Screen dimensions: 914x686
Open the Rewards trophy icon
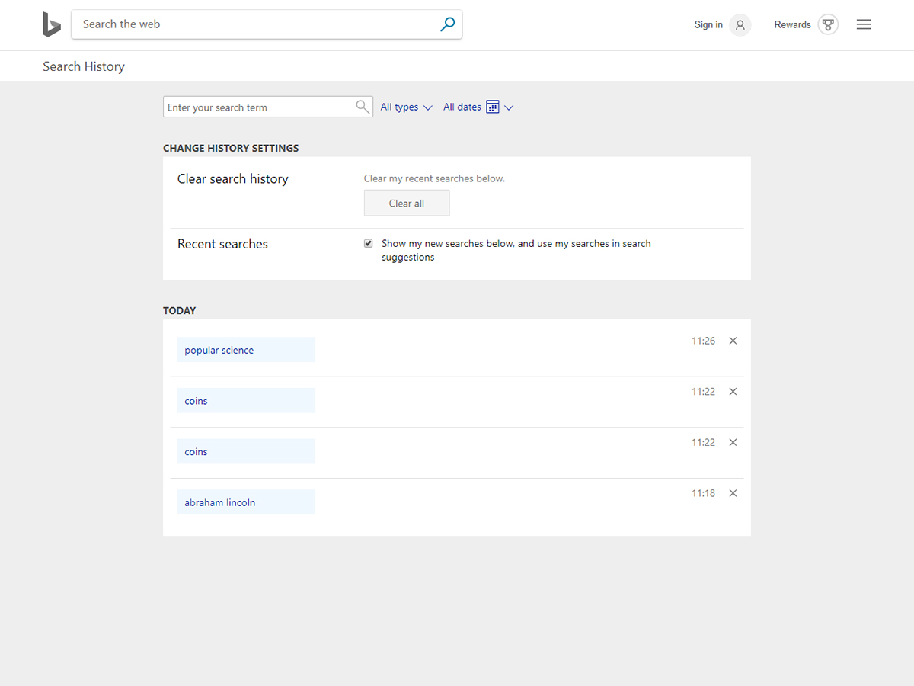pos(828,25)
